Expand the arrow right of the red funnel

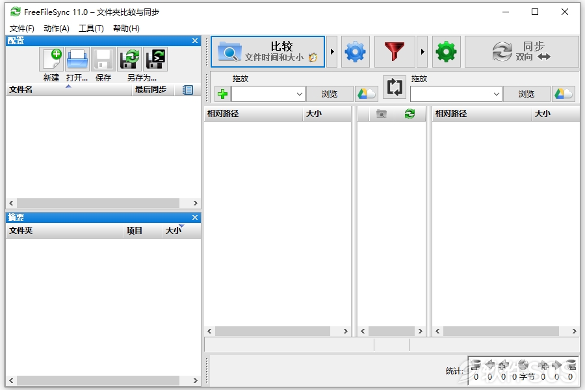(422, 52)
